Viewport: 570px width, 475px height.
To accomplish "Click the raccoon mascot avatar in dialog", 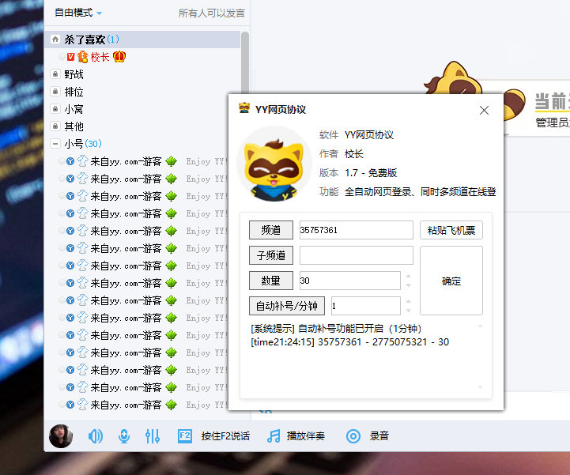I will pos(274,164).
